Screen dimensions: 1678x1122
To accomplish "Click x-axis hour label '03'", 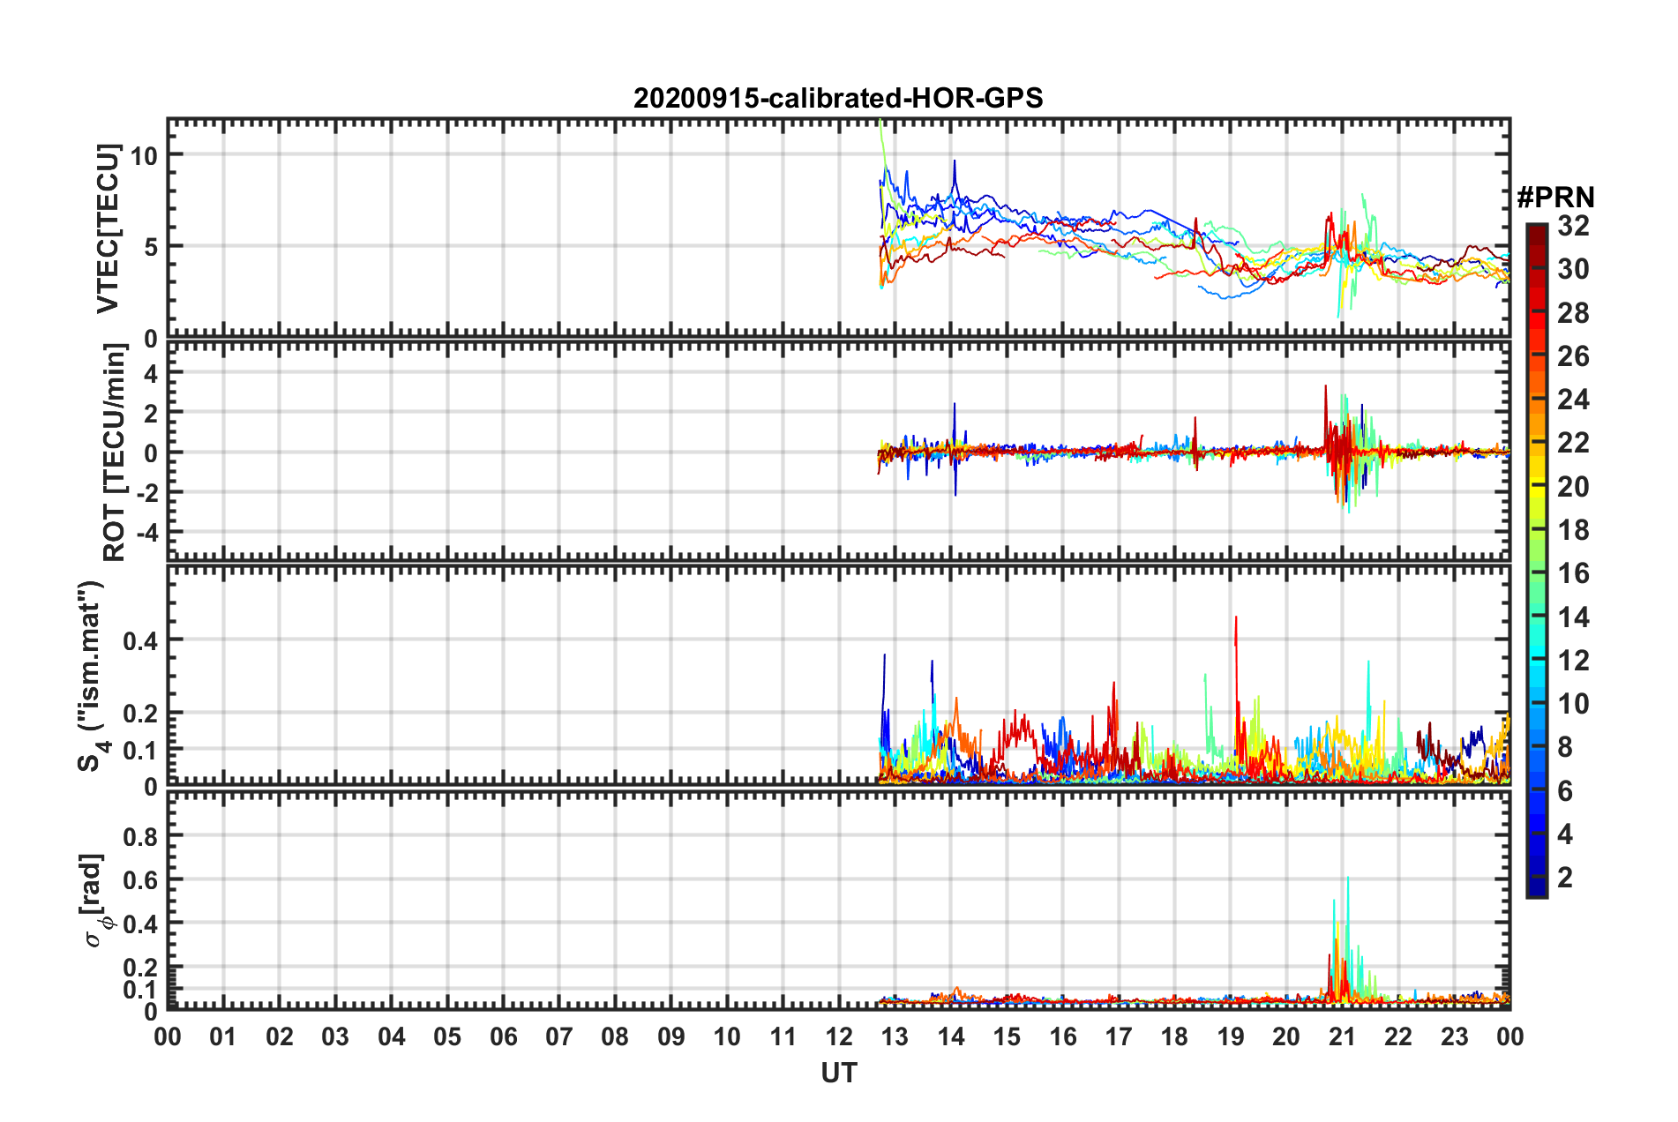I will tap(335, 1036).
